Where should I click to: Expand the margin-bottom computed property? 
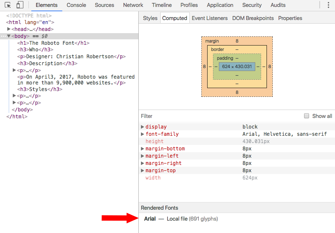(142, 149)
